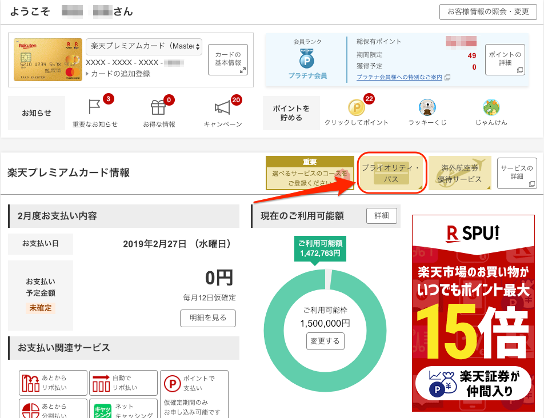Viewport: 544px width, 418px height.
Task: Open the サービスの詳細 button
Action: pyautogui.click(x=517, y=173)
